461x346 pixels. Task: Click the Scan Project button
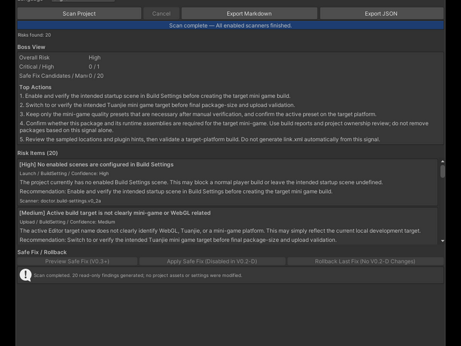[79, 13]
